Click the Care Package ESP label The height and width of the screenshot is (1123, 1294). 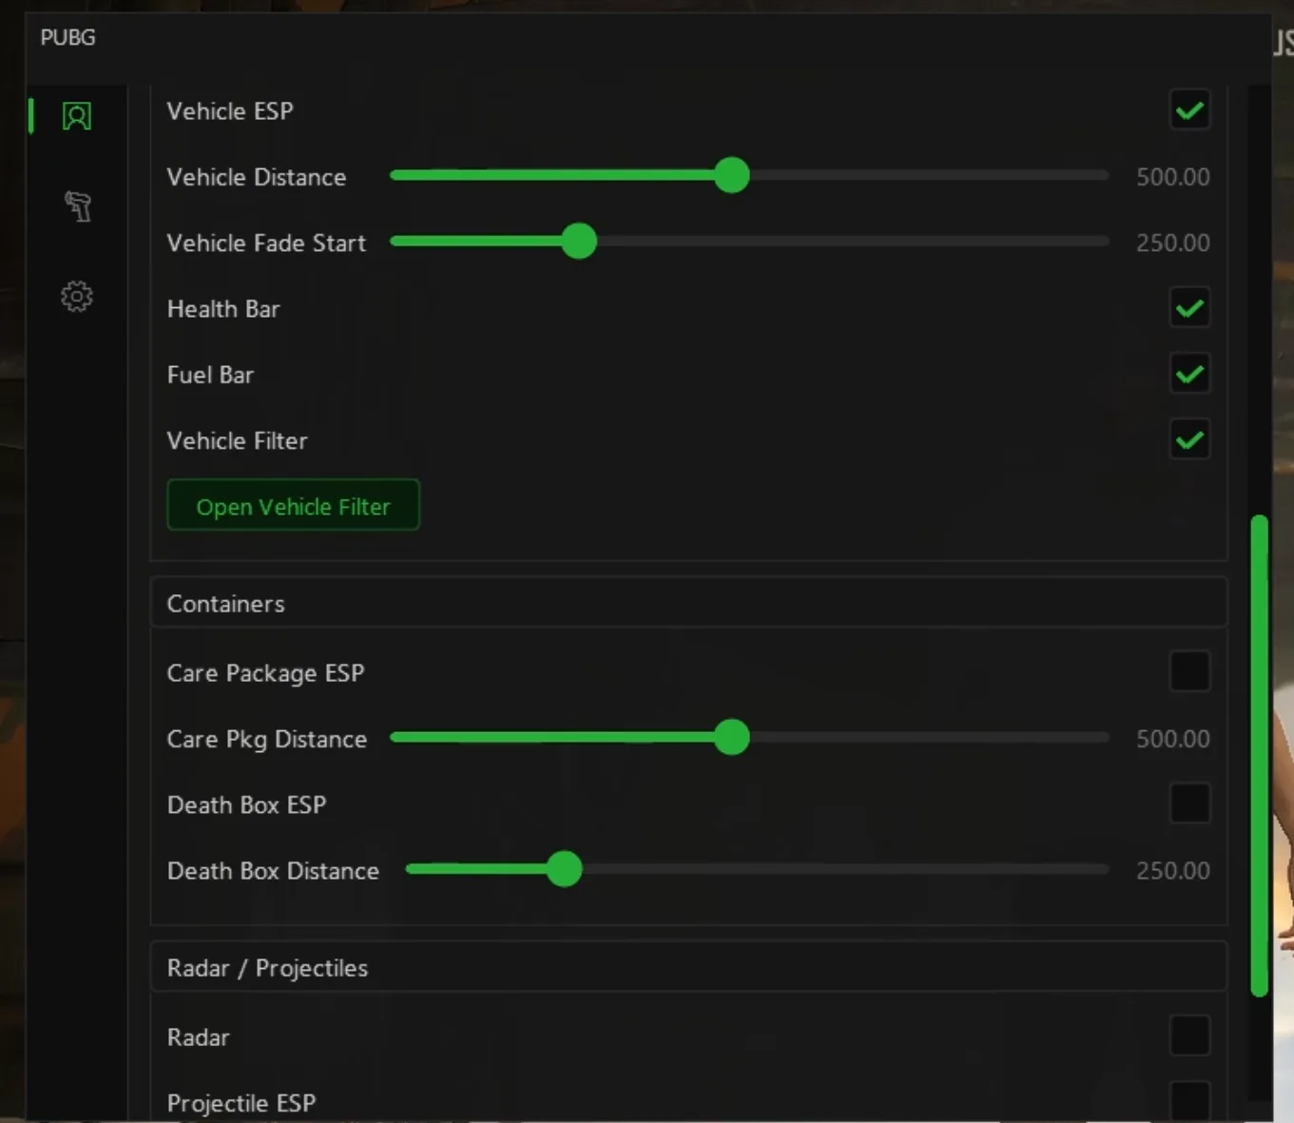point(265,673)
